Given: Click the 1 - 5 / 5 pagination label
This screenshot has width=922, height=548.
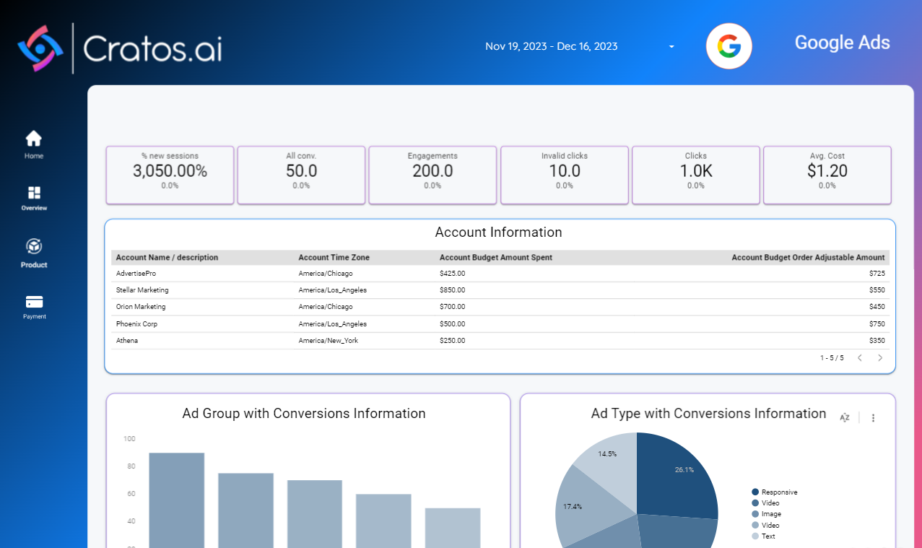Looking at the screenshot, I should point(832,358).
